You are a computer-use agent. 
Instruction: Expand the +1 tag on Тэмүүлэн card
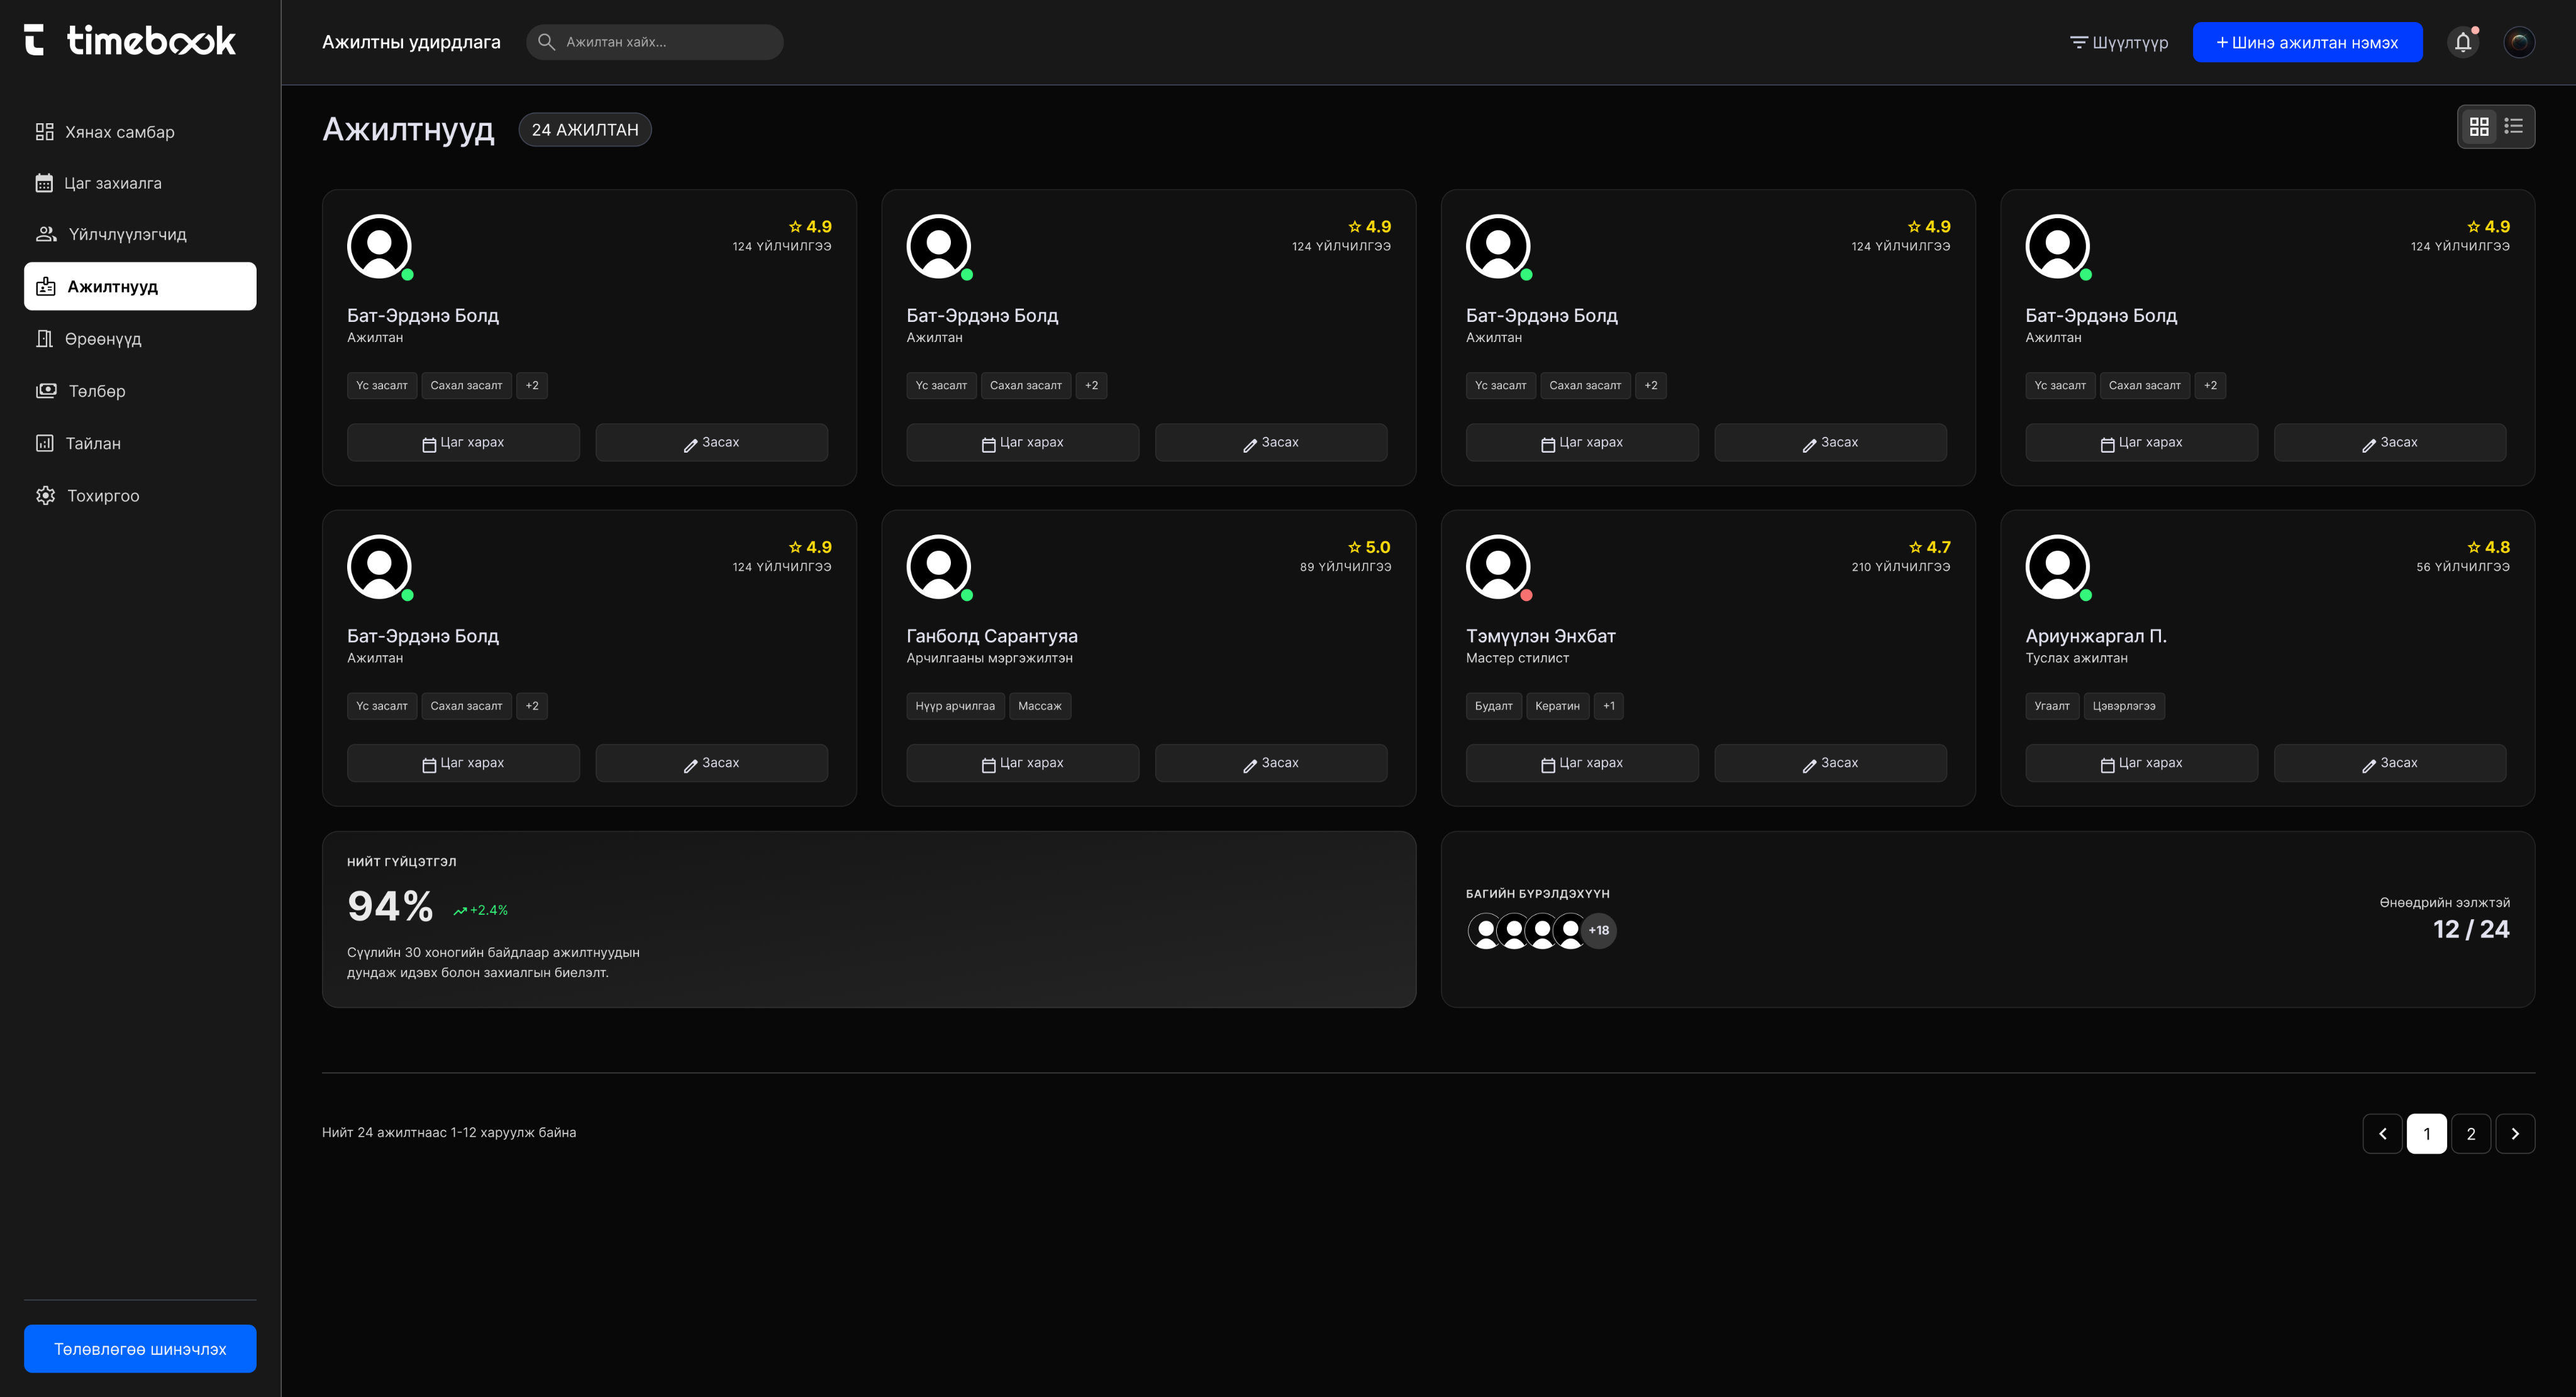coord(1609,706)
